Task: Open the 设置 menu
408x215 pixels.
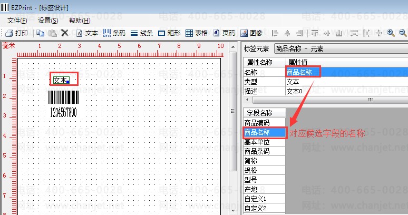Action: [48, 21]
